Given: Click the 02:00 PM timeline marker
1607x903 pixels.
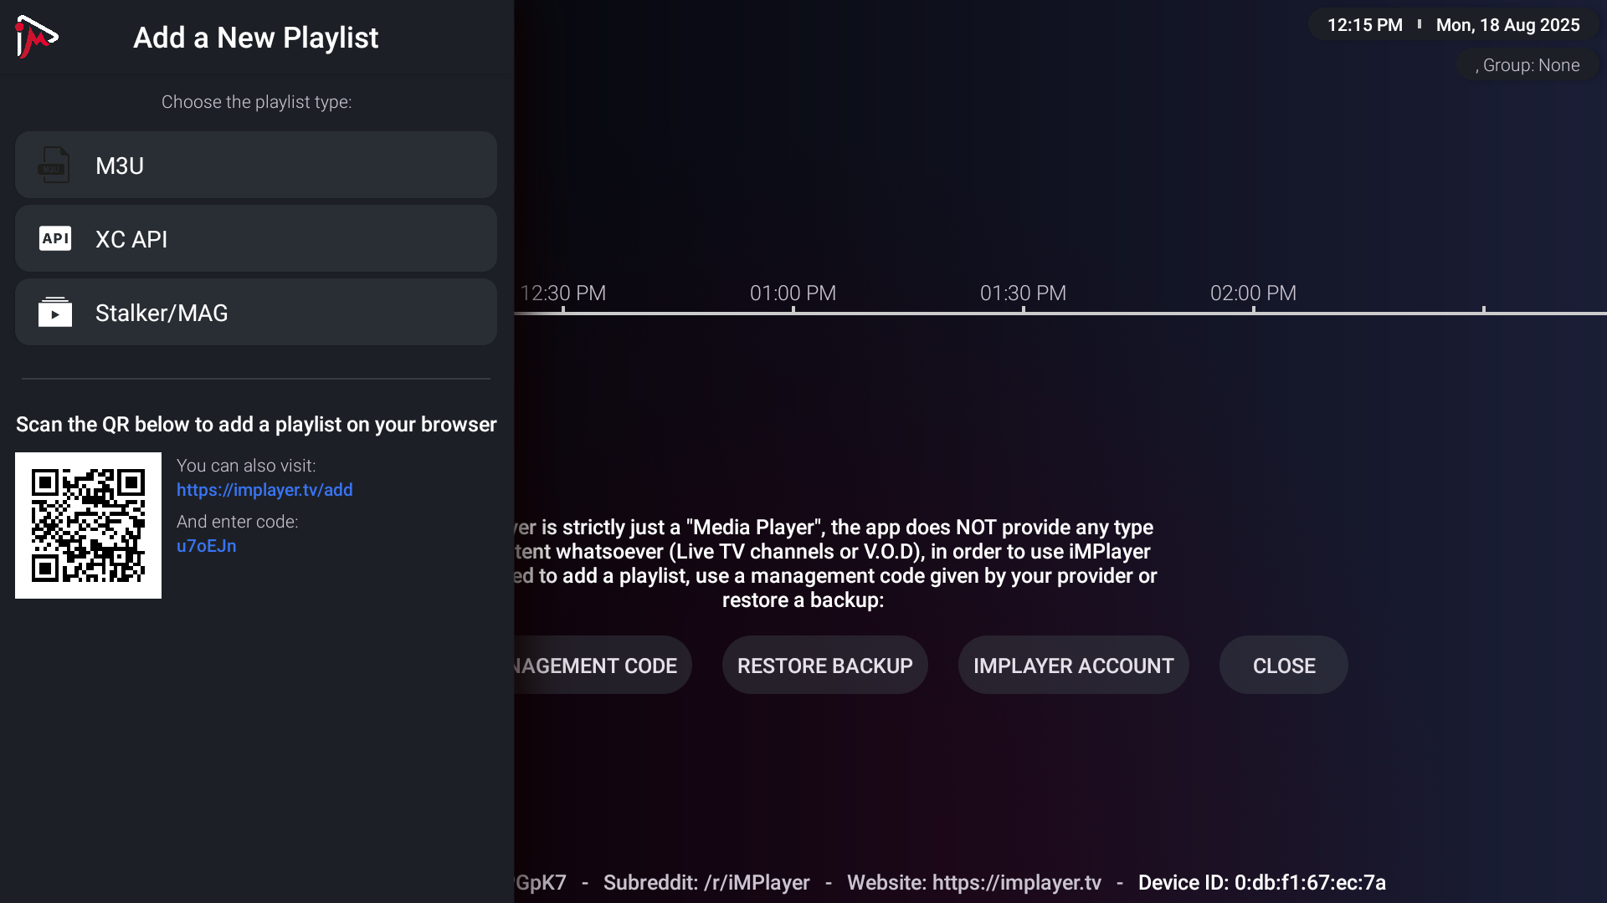Looking at the screenshot, I should (x=1253, y=294).
